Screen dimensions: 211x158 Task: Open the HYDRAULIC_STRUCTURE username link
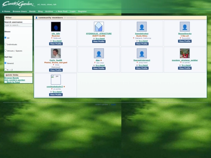coord(99,34)
